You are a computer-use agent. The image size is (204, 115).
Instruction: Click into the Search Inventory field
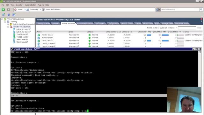(x=180, y=10)
